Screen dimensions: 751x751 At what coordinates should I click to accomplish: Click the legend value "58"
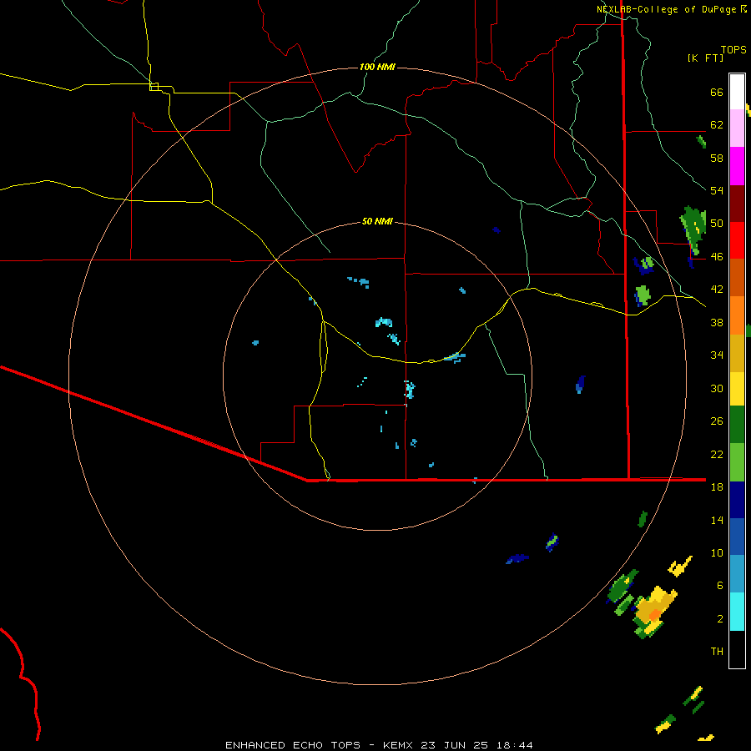(717, 158)
